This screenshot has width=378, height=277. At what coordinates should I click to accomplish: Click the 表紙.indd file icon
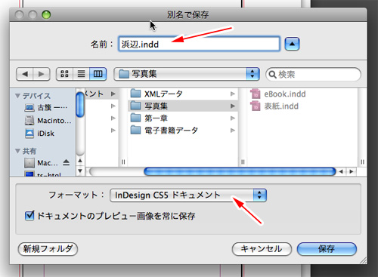pyautogui.click(x=256, y=106)
